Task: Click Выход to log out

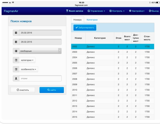Action: click(x=154, y=11)
